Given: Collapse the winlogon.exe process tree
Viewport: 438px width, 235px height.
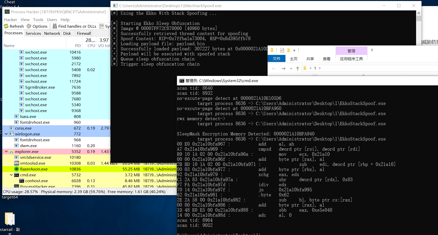Looking at the screenshot, I should tap(6, 134).
